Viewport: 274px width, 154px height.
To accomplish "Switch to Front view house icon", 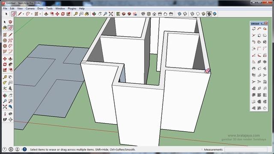I will 154,14.
